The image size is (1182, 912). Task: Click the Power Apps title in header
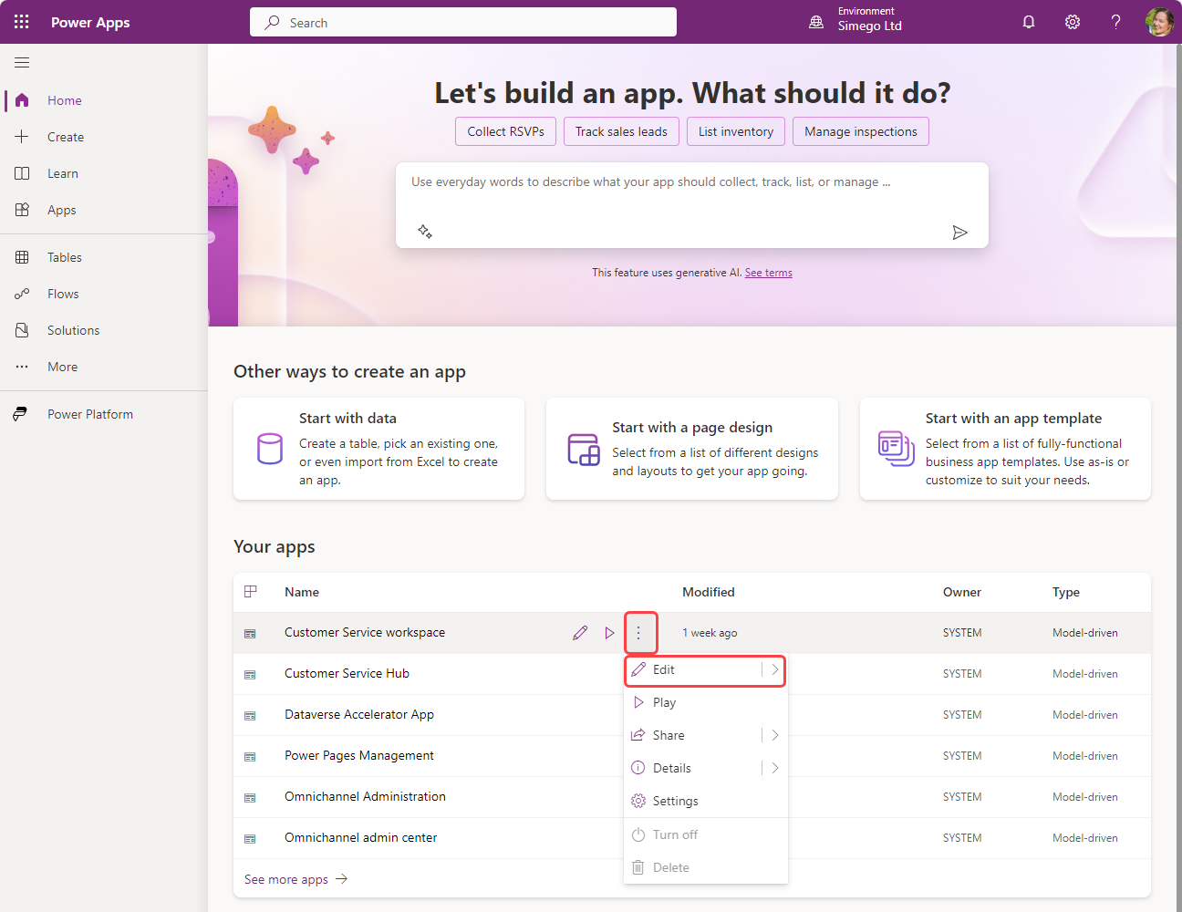pyautogui.click(x=90, y=22)
